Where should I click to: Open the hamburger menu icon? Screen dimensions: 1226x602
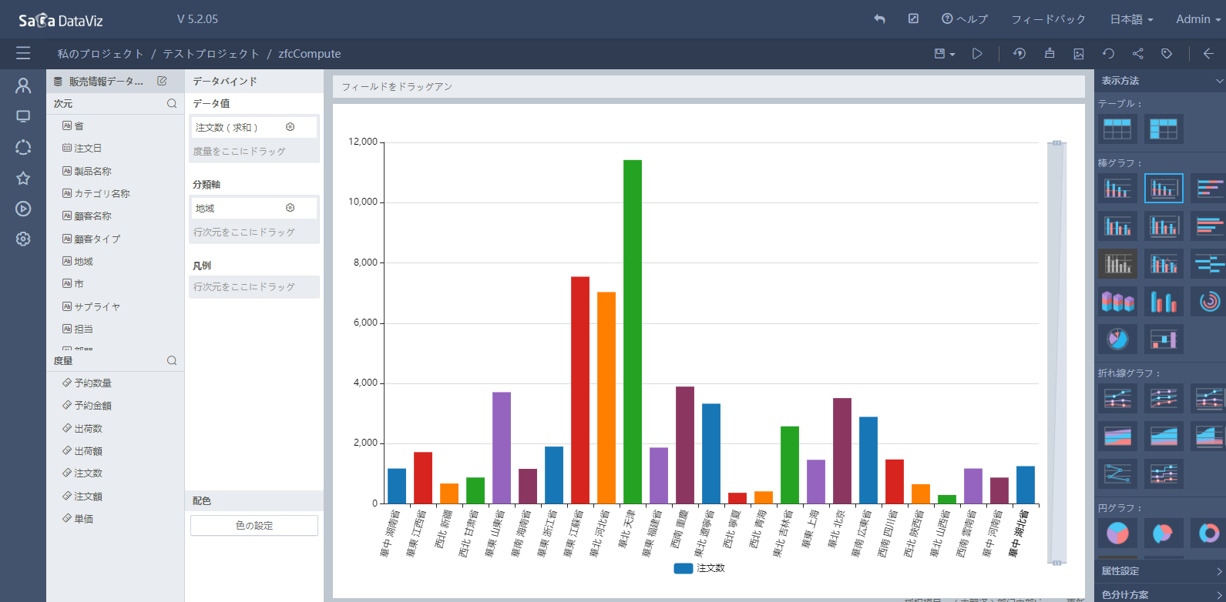[x=23, y=53]
